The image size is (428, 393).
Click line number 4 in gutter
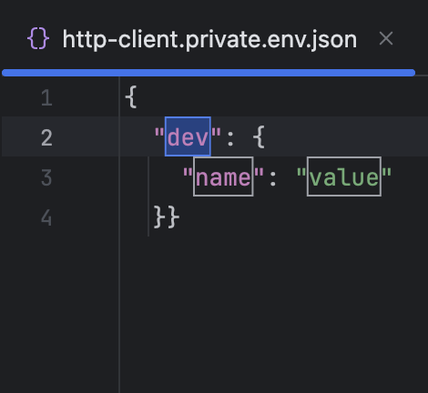click(46, 217)
